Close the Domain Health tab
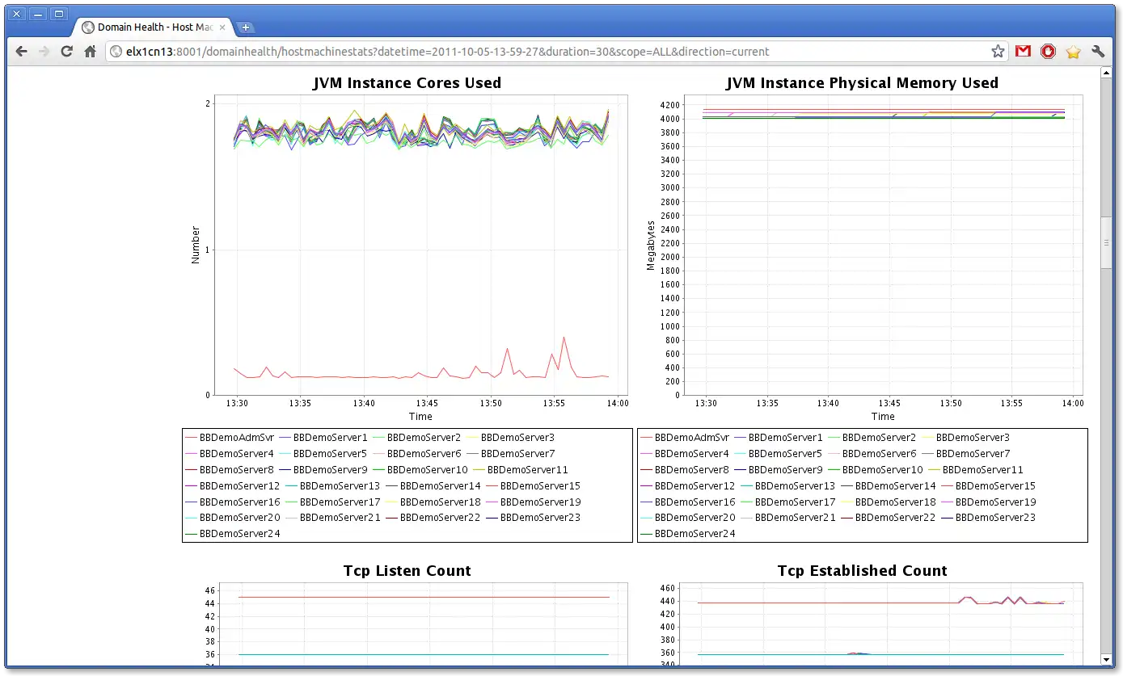This screenshot has height=676, width=1123. (x=222, y=27)
